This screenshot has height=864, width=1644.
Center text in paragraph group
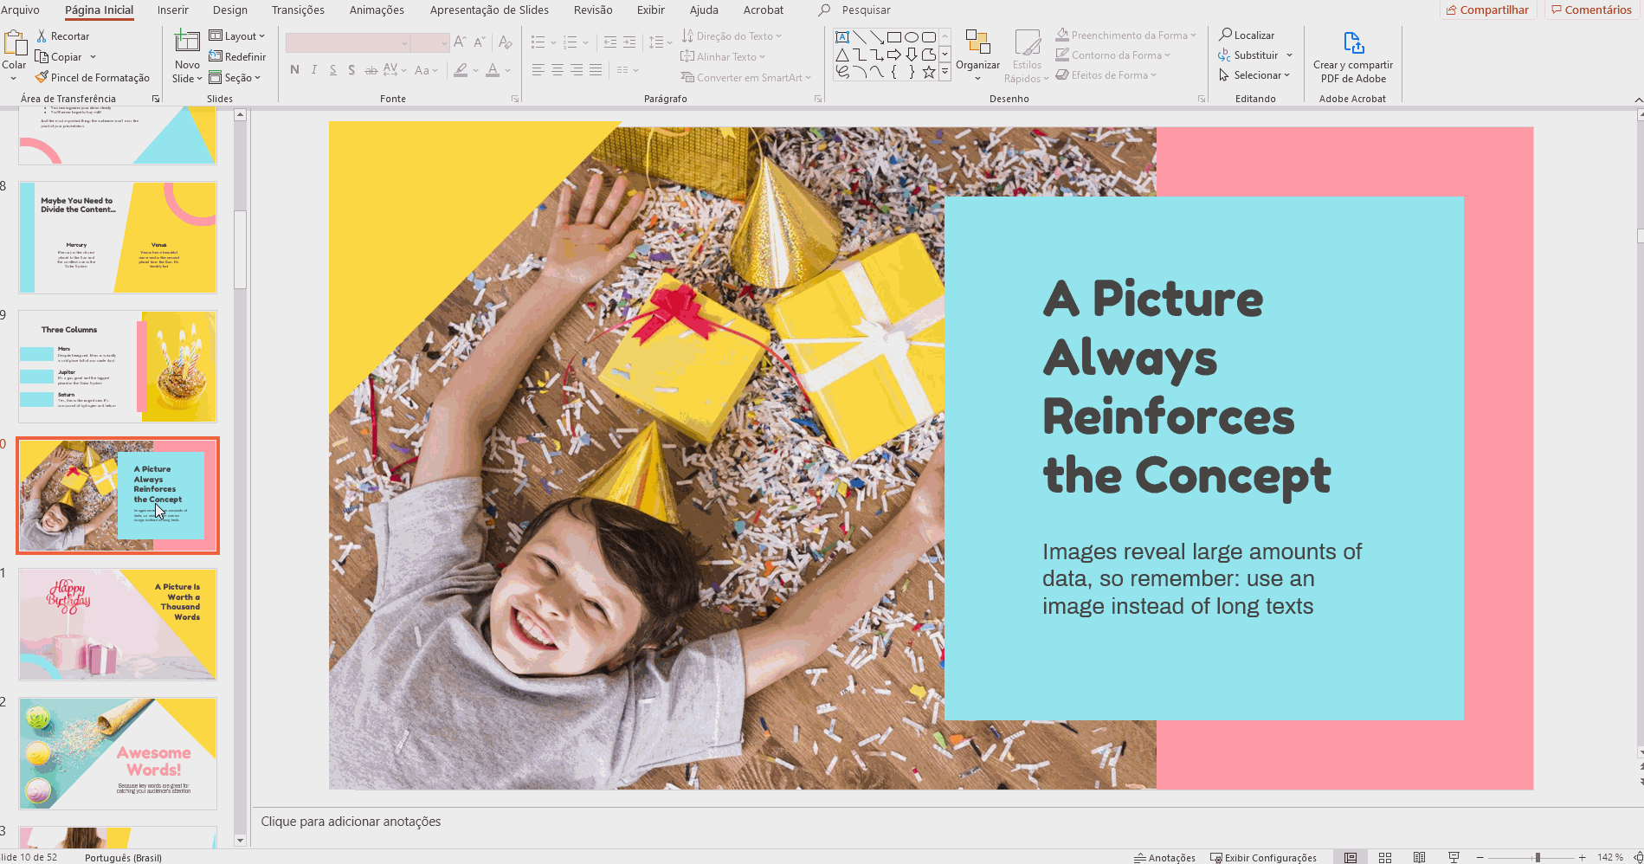[x=557, y=69]
